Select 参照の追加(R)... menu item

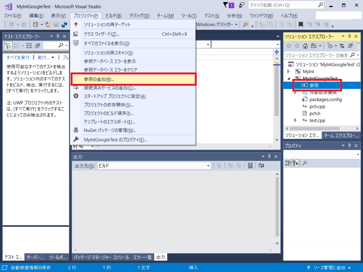pos(134,79)
